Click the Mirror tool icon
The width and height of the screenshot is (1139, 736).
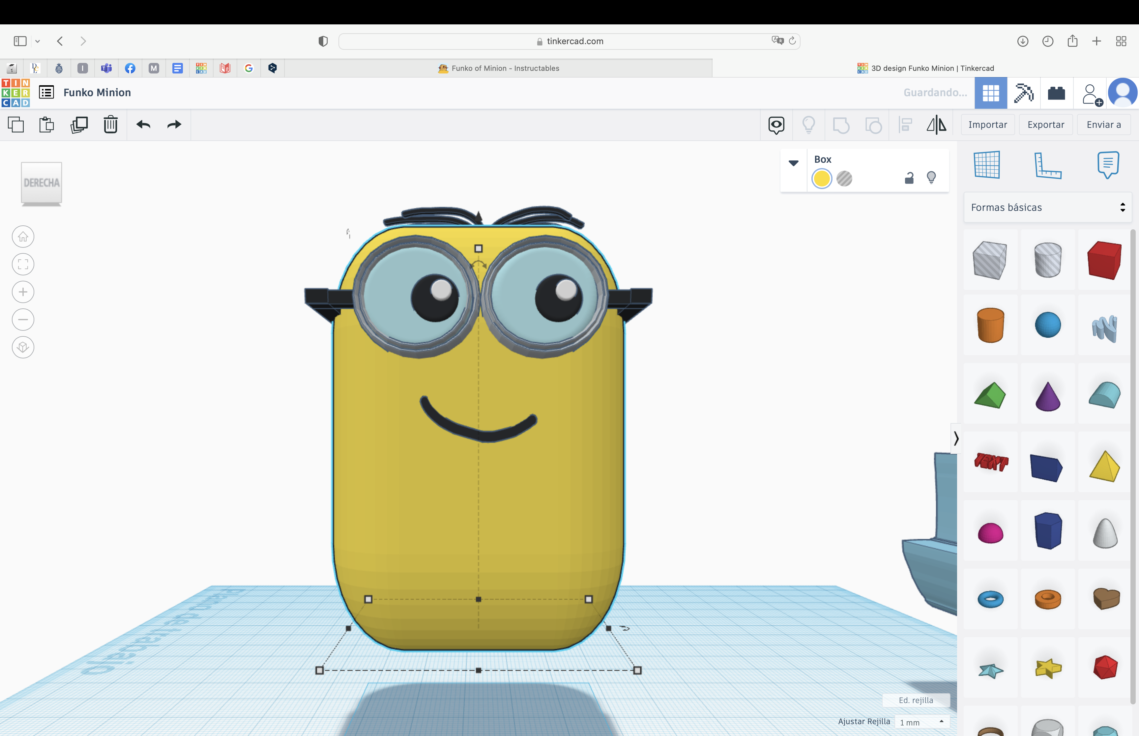[936, 125]
